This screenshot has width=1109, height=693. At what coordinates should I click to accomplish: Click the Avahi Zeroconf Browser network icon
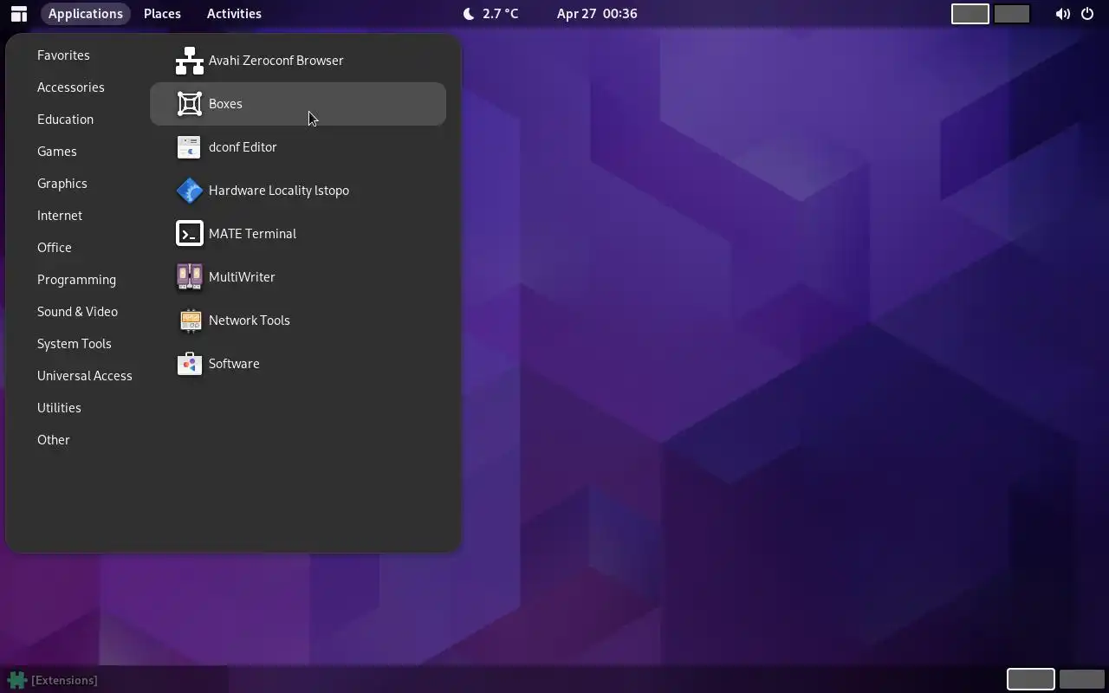190,61
